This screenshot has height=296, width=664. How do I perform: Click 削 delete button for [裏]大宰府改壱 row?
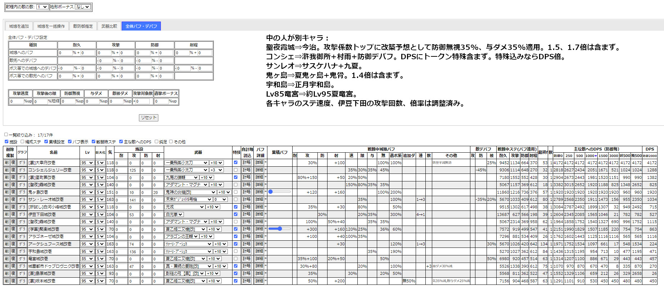pyautogui.click(x=6, y=163)
